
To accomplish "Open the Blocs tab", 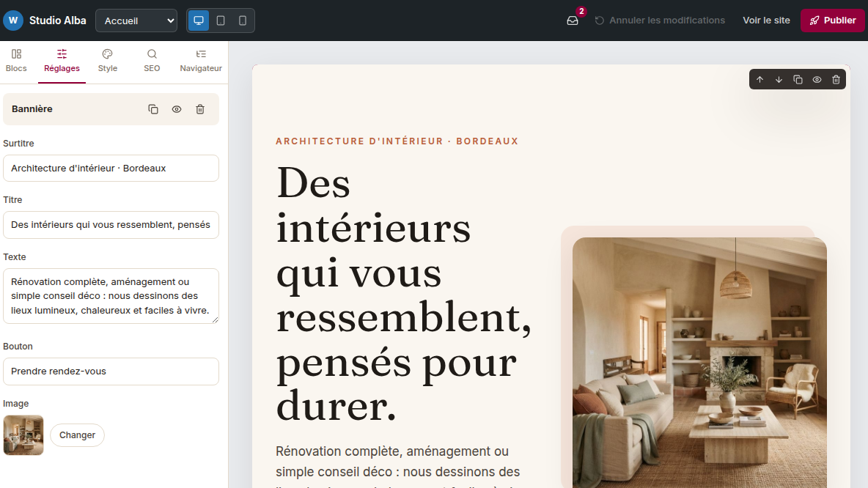I will pos(16,61).
